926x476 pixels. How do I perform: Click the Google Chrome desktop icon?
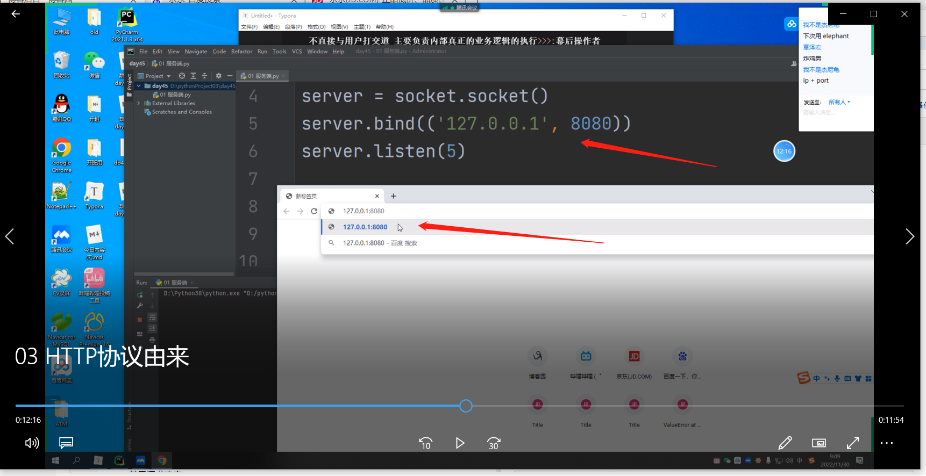61,155
